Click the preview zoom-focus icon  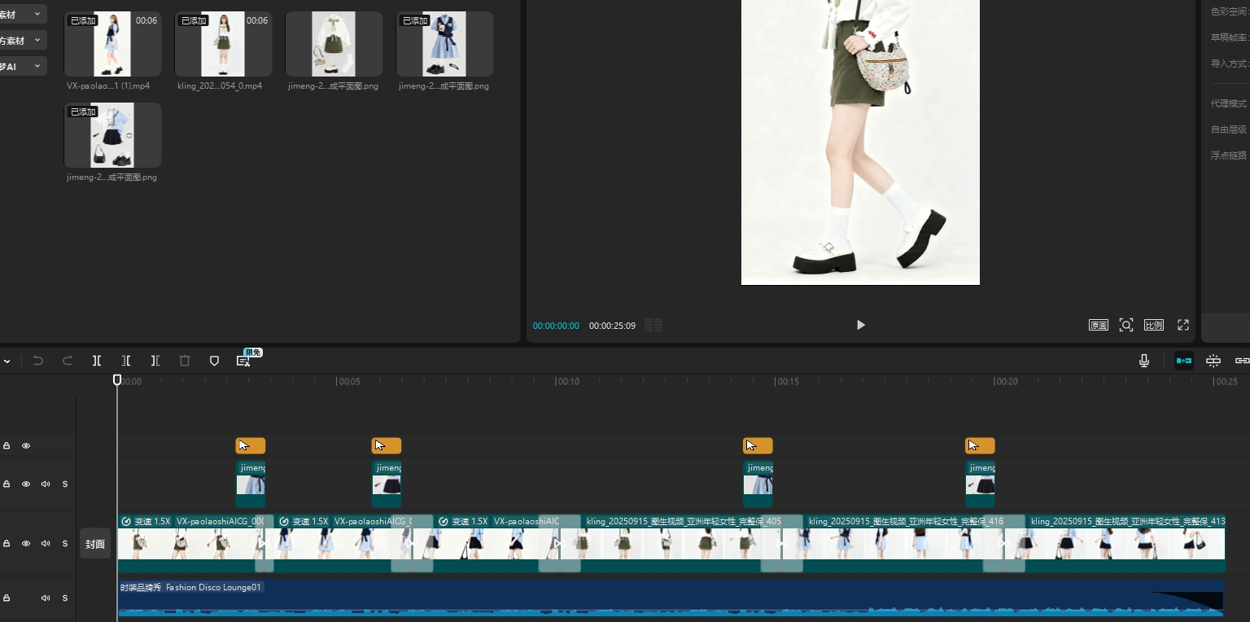coord(1126,325)
